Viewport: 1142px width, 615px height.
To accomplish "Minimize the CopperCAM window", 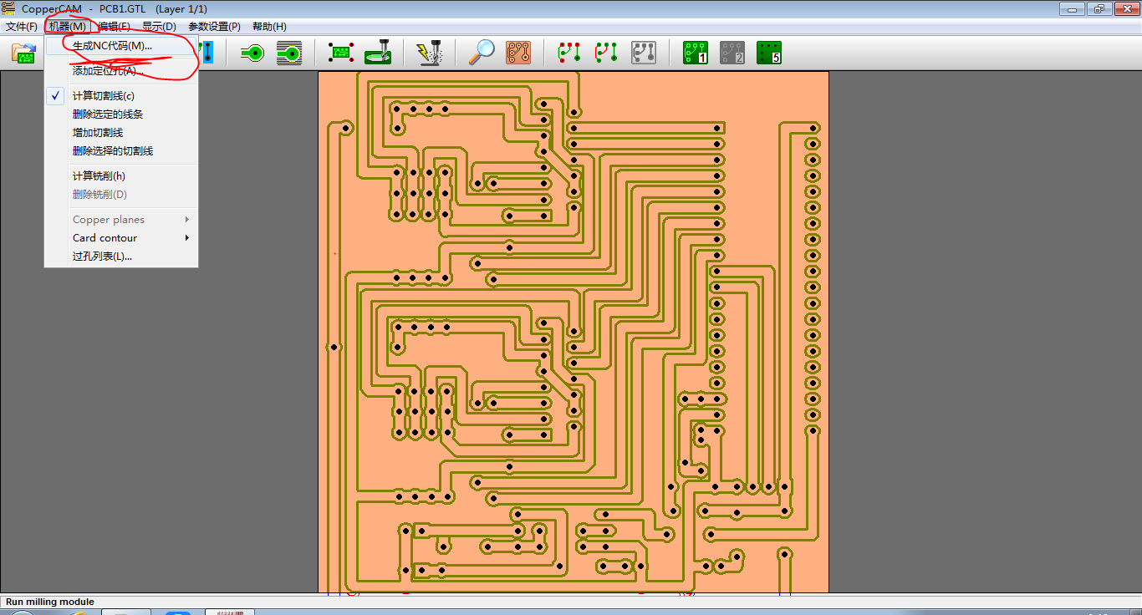I will click(x=1073, y=8).
